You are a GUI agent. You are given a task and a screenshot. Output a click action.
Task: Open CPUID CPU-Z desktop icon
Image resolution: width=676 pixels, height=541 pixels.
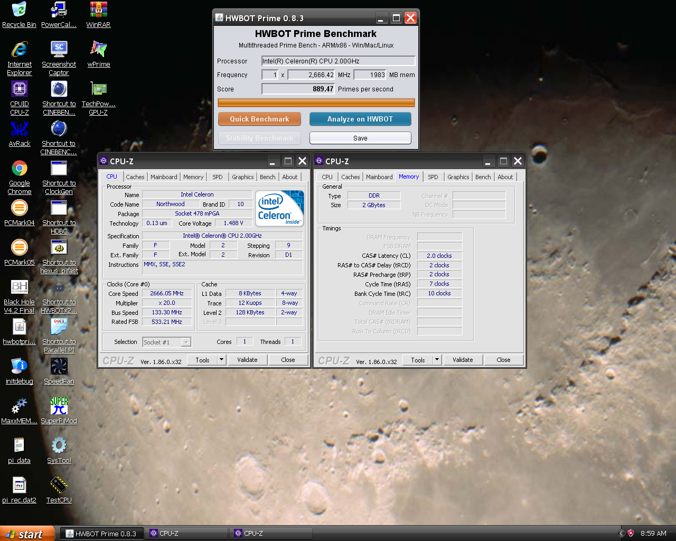coord(20,98)
